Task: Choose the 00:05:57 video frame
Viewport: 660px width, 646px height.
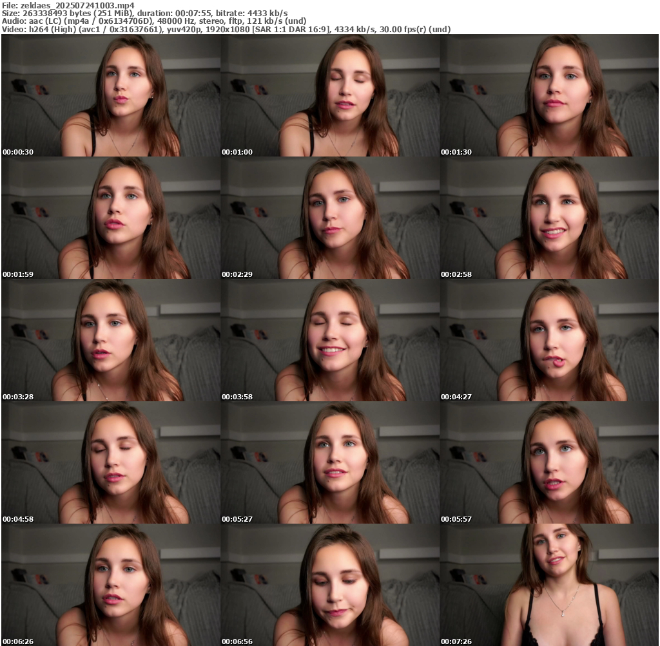Action: tap(548, 462)
